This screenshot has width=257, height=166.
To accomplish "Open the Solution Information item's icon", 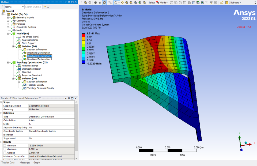I will coord(25,50).
